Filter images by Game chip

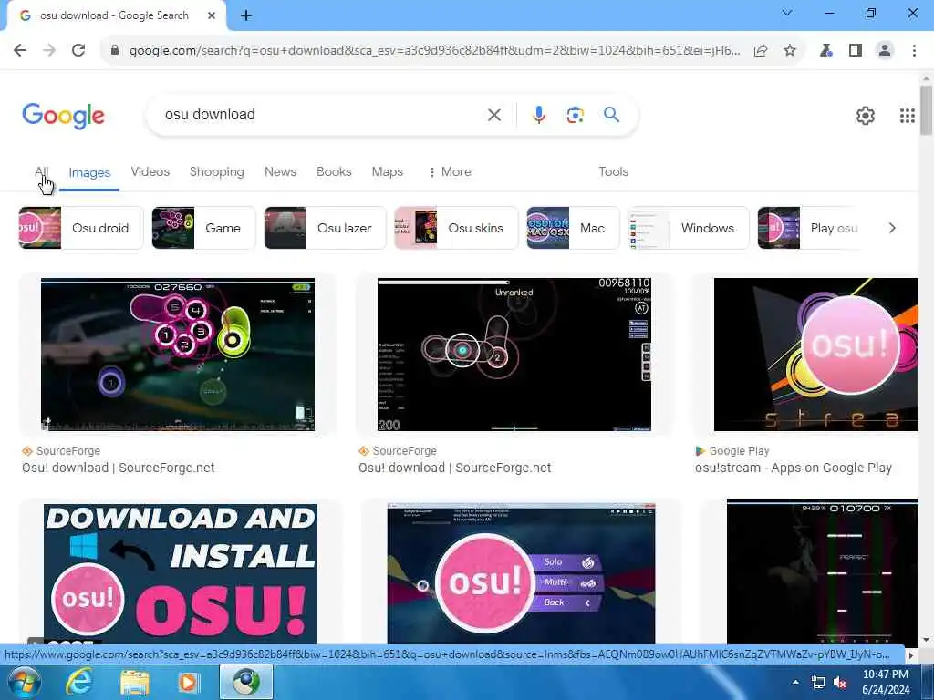pyautogui.click(x=203, y=228)
